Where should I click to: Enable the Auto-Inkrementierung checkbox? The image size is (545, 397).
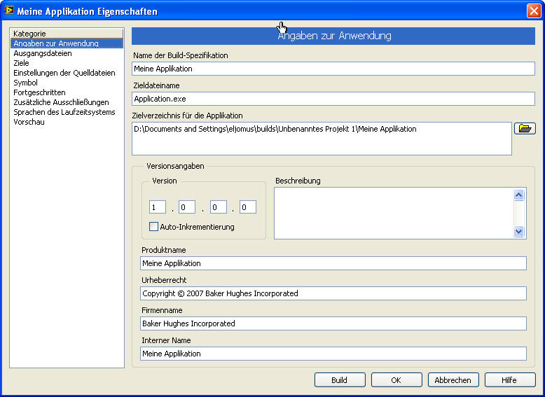point(153,226)
